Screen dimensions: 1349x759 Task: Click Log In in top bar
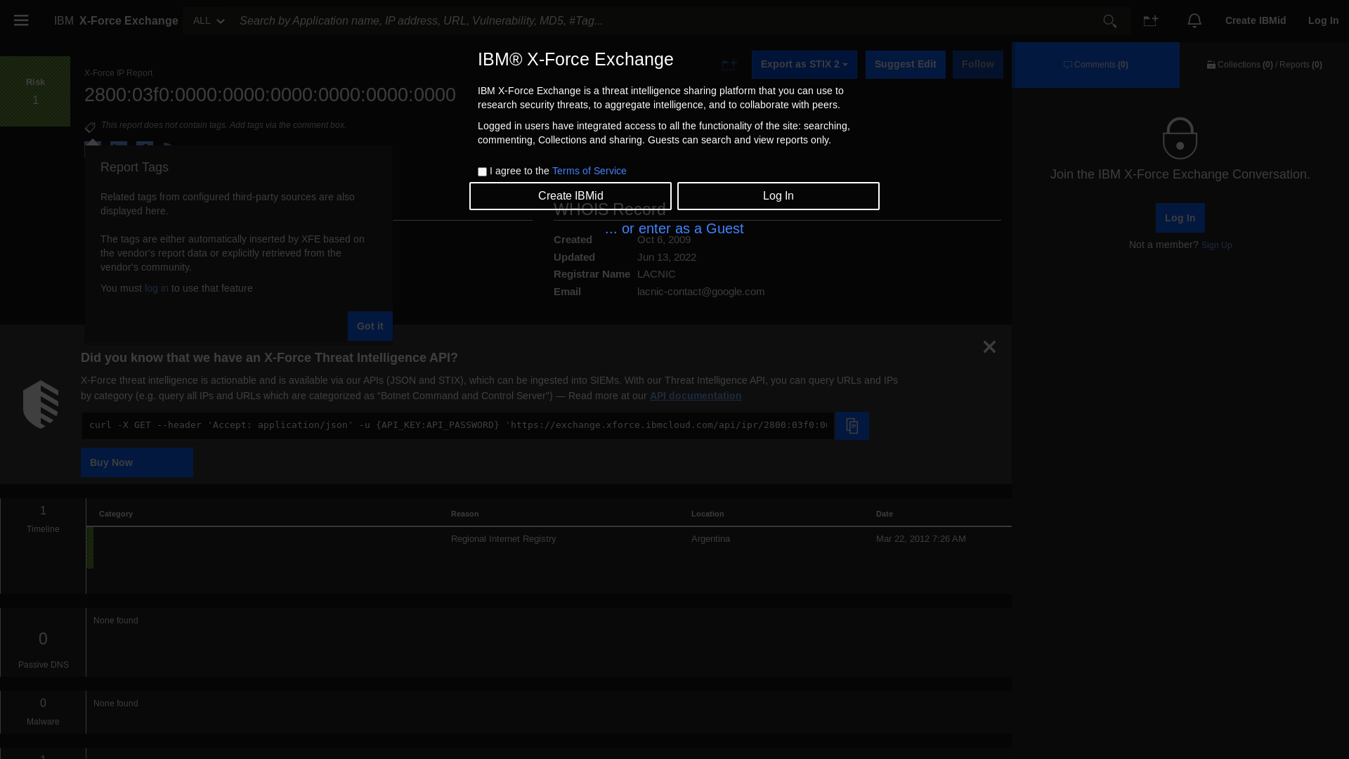coord(1323,20)
